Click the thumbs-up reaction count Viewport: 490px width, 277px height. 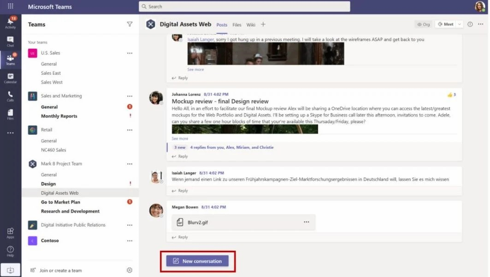(452, 94)
